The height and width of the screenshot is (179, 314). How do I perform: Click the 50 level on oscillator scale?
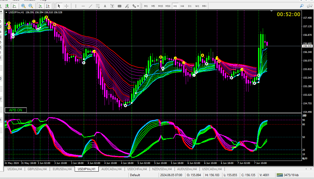click(304, 137)
